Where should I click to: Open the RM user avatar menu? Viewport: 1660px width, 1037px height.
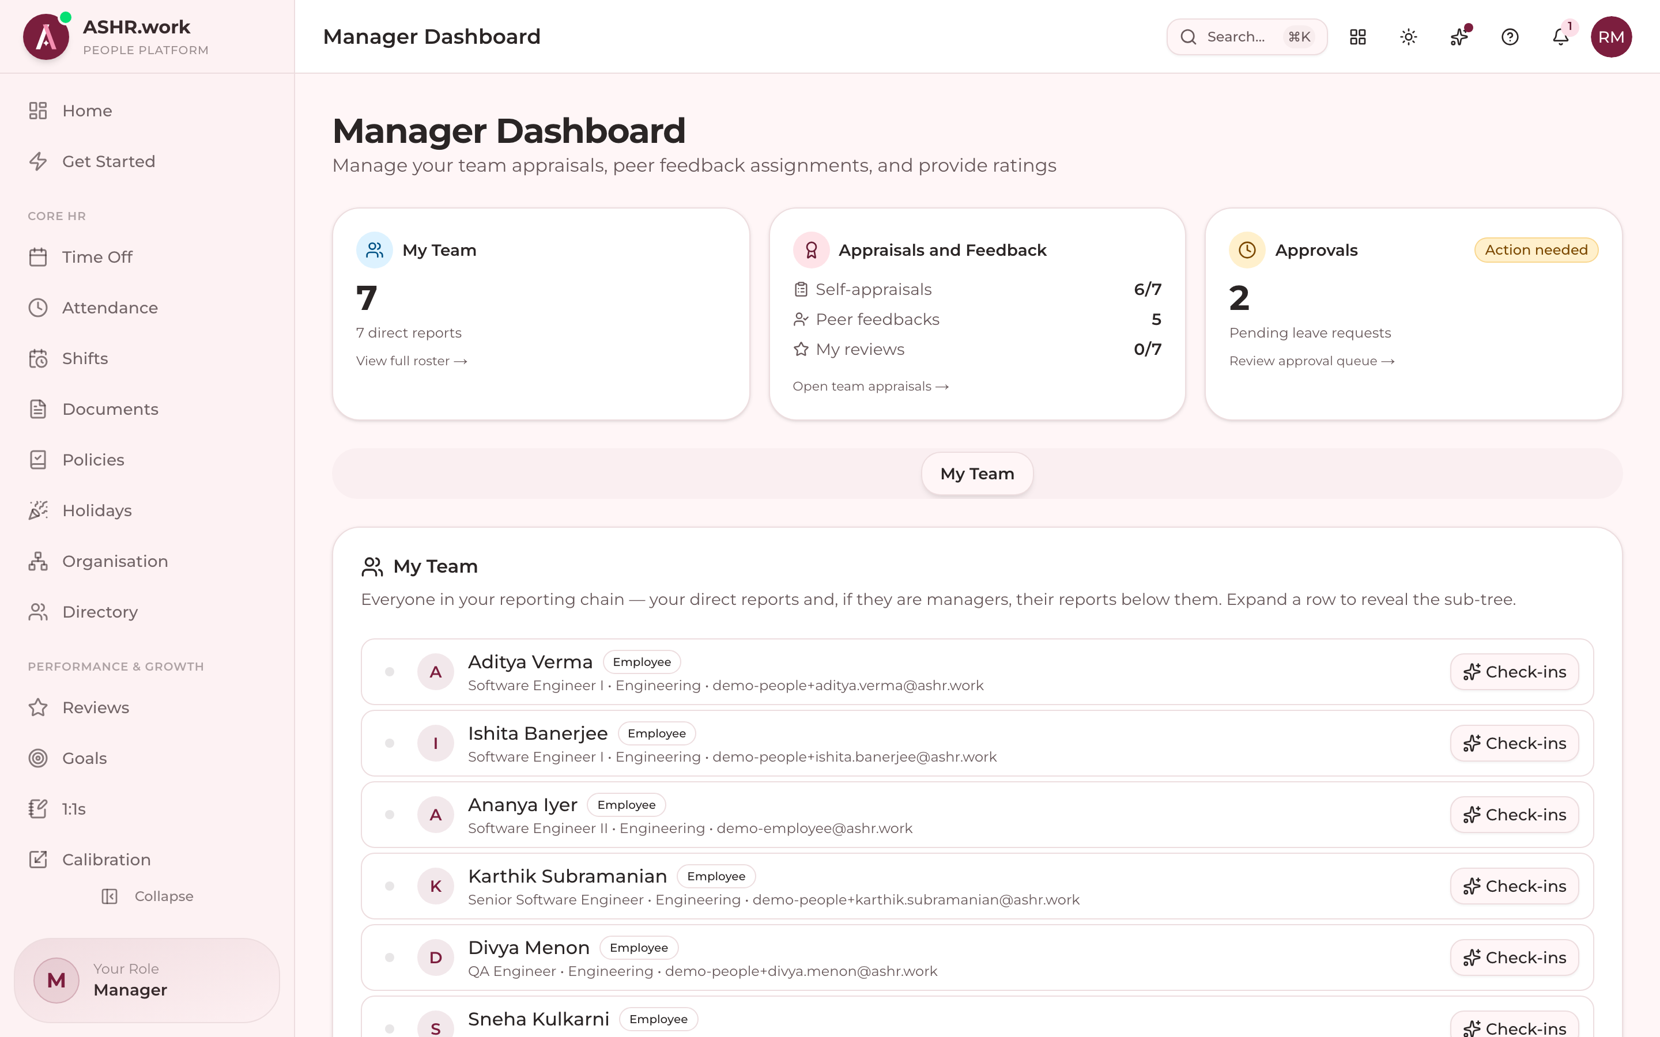(1610, 37)
